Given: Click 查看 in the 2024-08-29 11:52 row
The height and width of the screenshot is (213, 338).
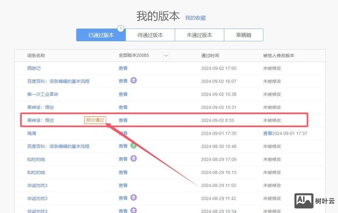Looking at the screenshot, I should click(123, 185).
